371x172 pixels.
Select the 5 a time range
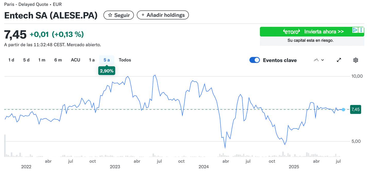pos(107,60)
